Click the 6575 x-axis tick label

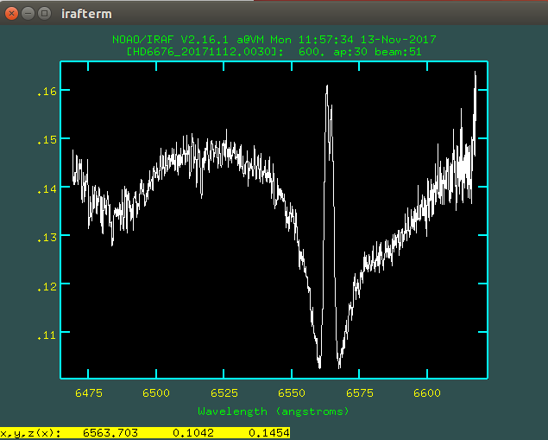coord(360,393)
